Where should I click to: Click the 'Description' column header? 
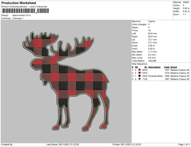154,67
